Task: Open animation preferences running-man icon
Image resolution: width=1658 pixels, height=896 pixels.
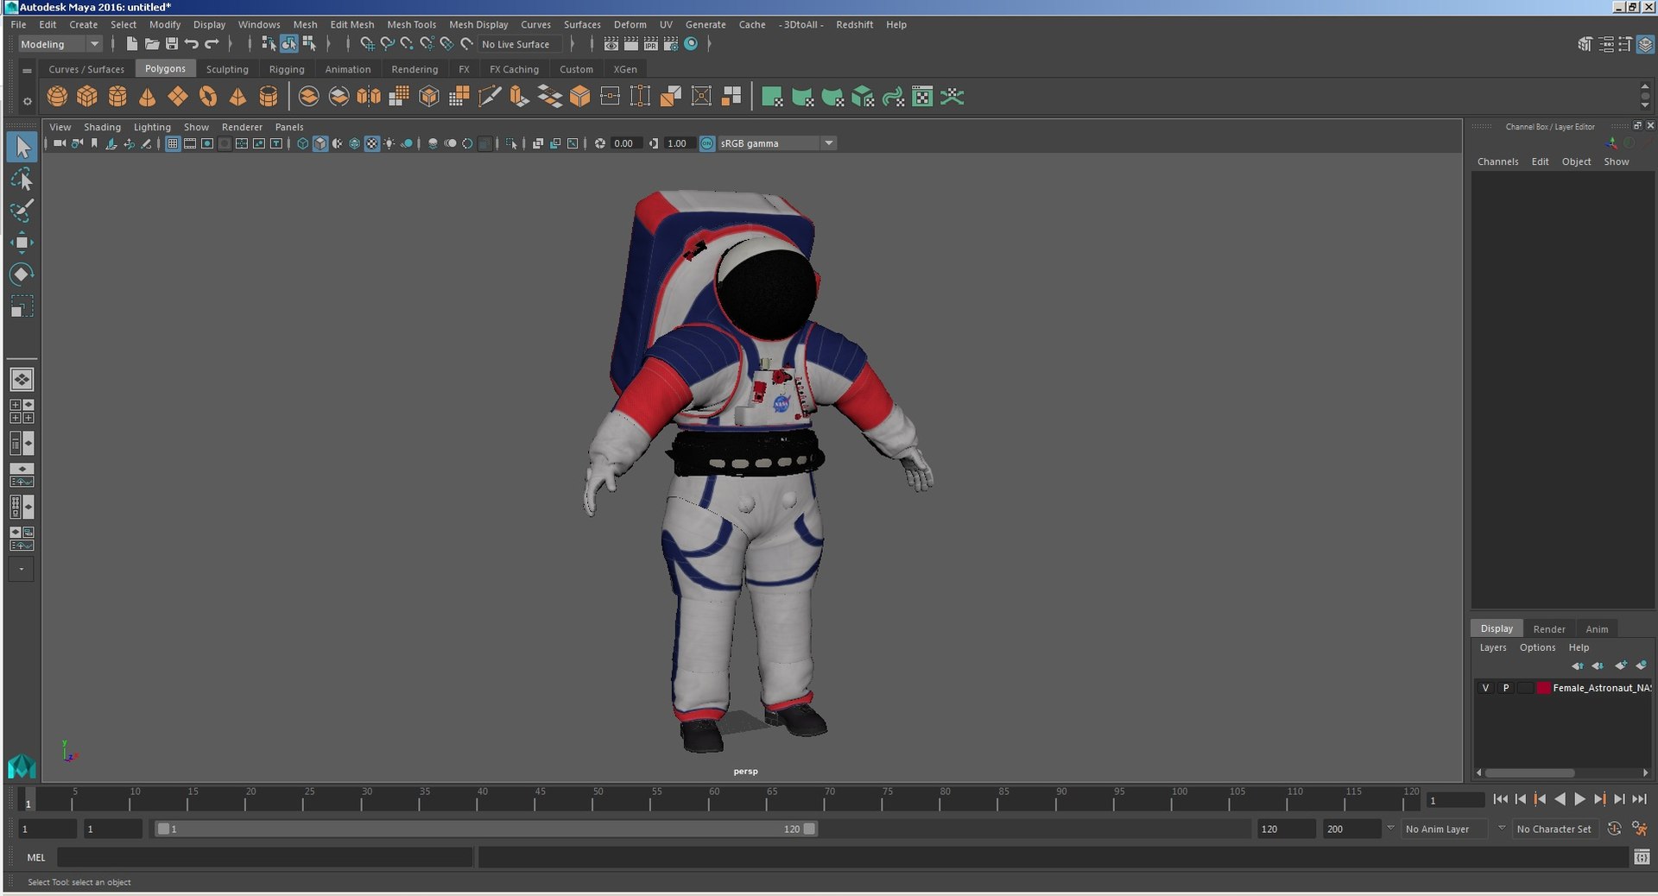Action: pos(1640,829)
